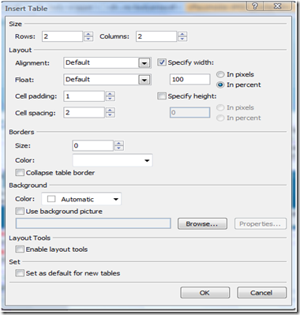Tick Enable layout tools checkbox
Image resolution: width=300 pixels, height=315 pixels.
click(x=20, y=249)
